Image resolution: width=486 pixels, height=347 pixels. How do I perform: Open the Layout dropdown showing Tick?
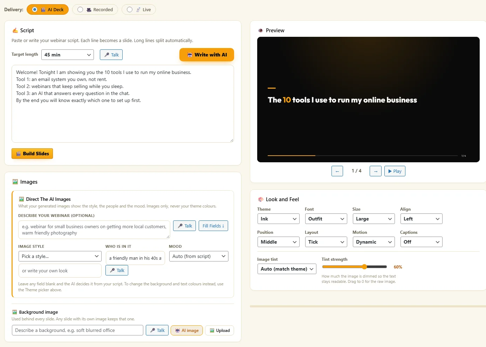[x=326, y=242]
